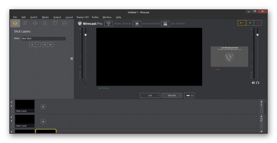Mute the live output speaker icon
Image resolution: width=277 pixels, height=143 pixels.
point(253,83)
